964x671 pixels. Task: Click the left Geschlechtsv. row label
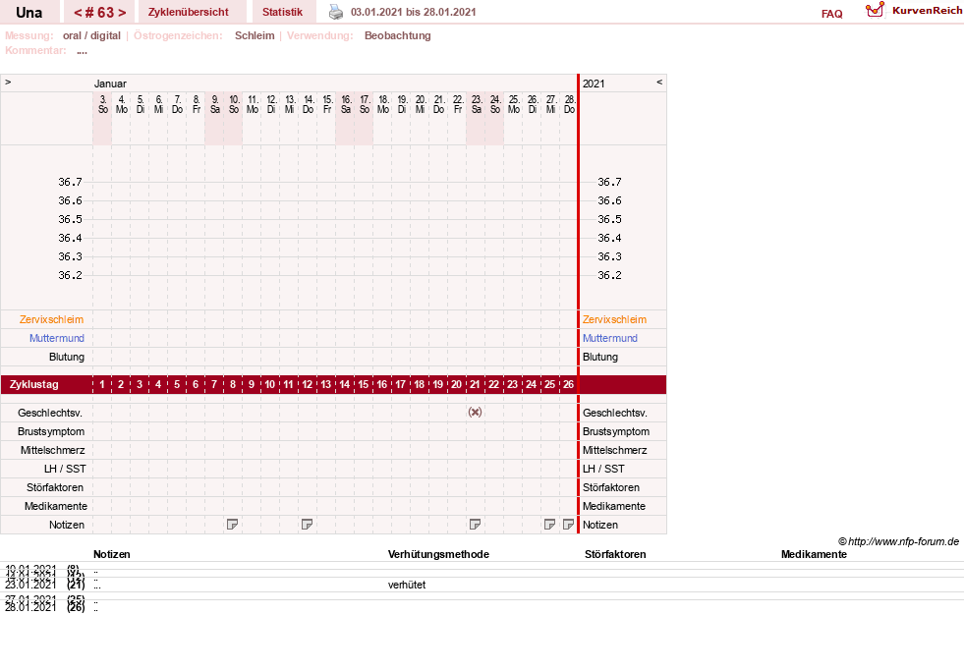pyautogui.click(x=50, y=413)
